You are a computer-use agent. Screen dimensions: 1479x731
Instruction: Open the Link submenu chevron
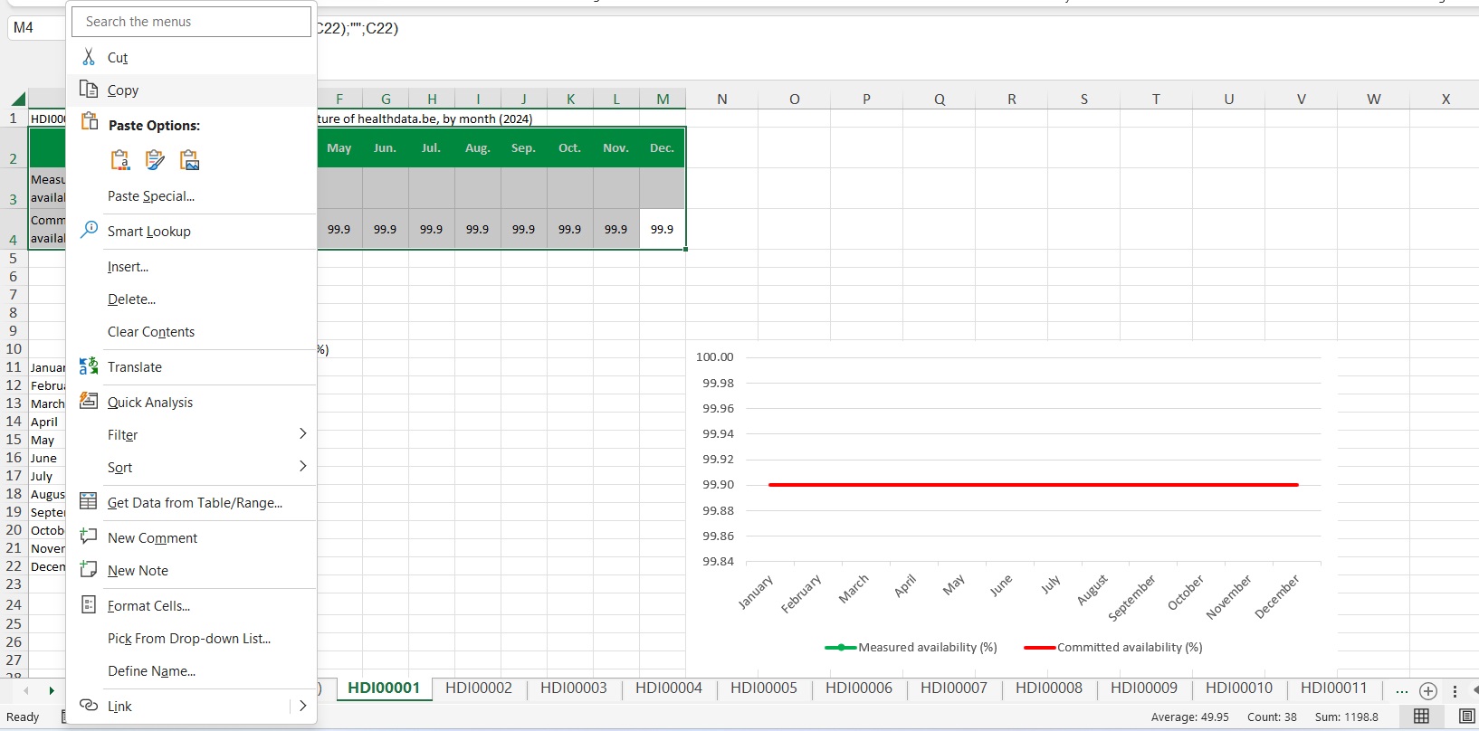[302, 706]
